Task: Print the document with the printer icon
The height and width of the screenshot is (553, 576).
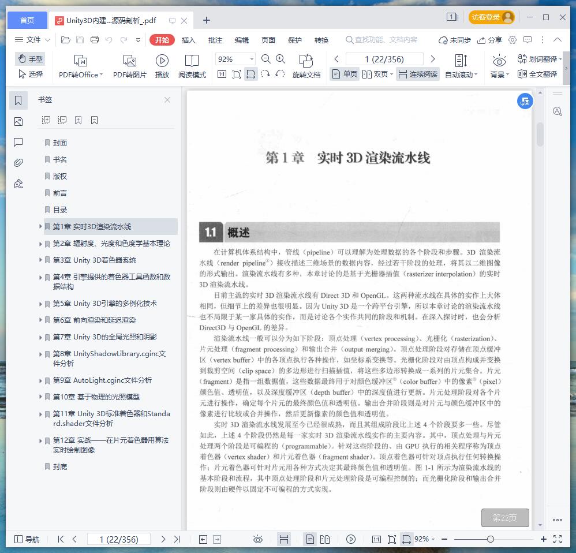Action: click(x=95, y=40)
